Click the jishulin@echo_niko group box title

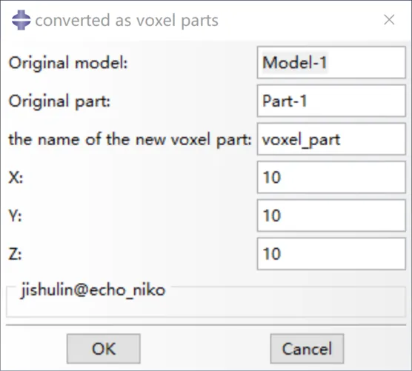[x=93, y=290]
